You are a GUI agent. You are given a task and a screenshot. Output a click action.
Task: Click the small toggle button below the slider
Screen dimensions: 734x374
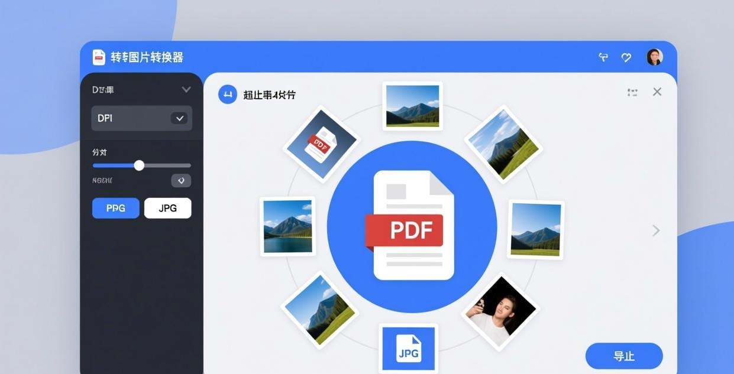pos(181,181)
